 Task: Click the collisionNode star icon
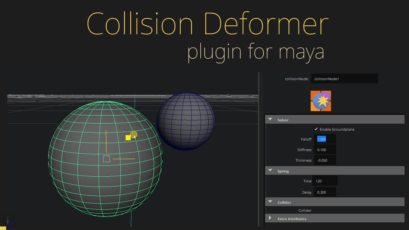pos(321,101)
